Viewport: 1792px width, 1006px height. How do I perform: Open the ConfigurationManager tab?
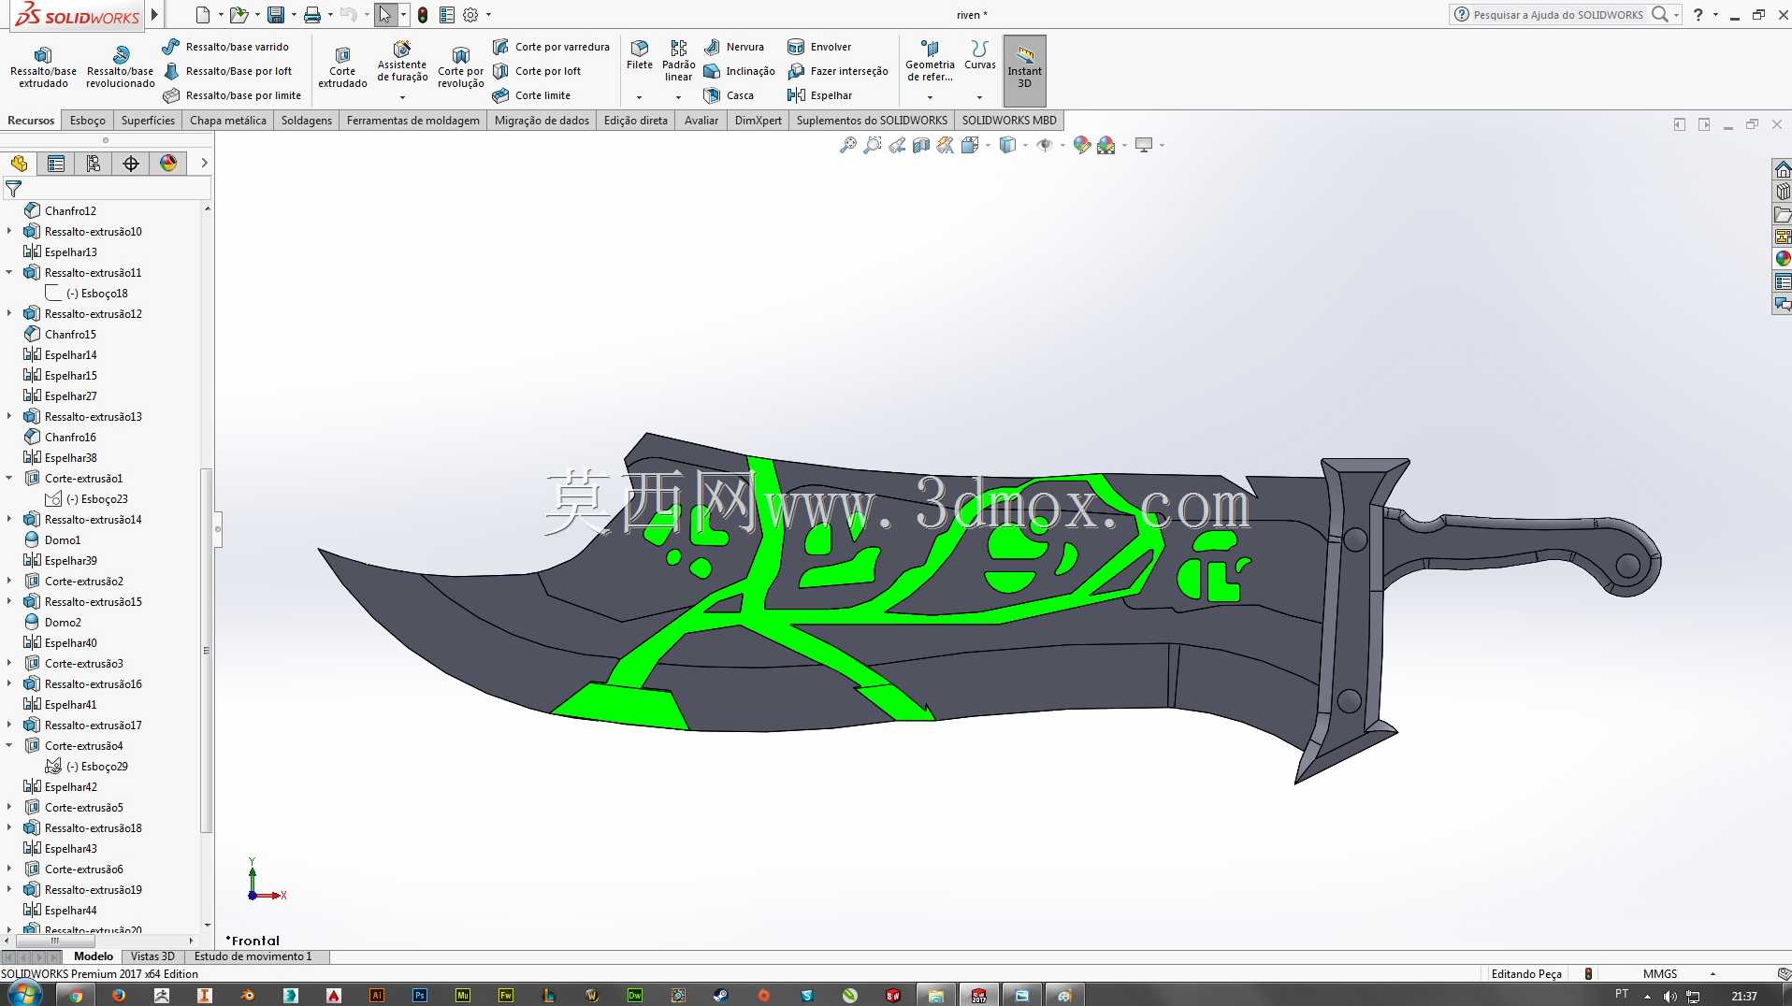click(x=94, y=164)
